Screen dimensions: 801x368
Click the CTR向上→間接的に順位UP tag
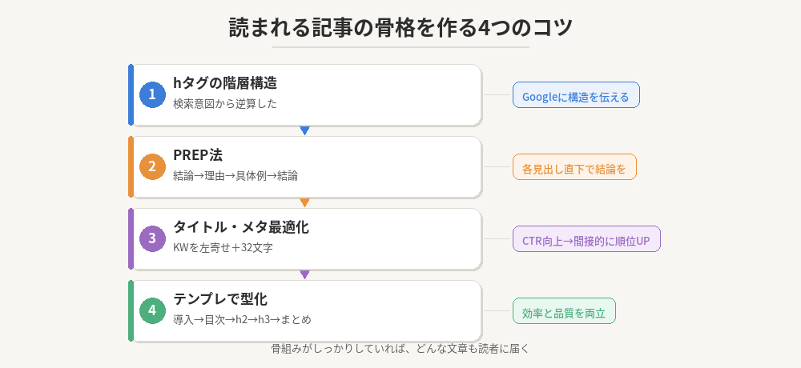(586, 239)
